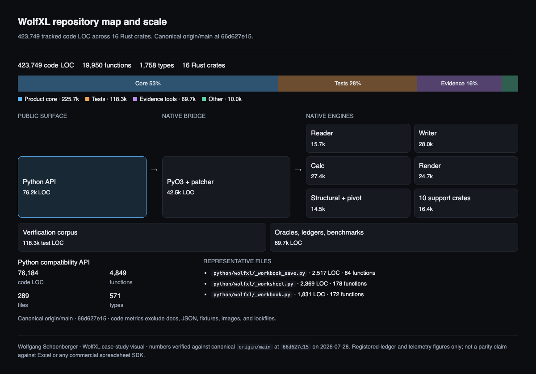Click the 2,369 LOC · 178 functions text
536x374 pixels.
click(334, 284)
